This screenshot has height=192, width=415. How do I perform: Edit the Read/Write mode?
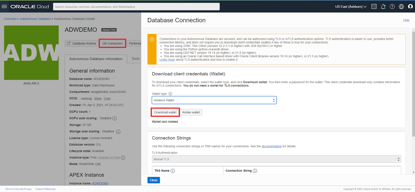[x=98, y=164]
